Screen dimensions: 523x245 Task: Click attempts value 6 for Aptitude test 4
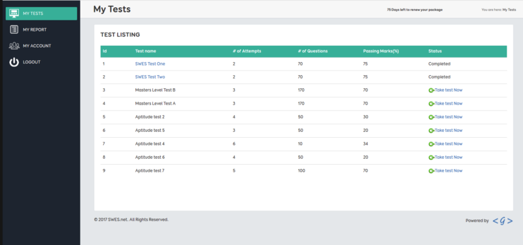[x=234, y=144]
